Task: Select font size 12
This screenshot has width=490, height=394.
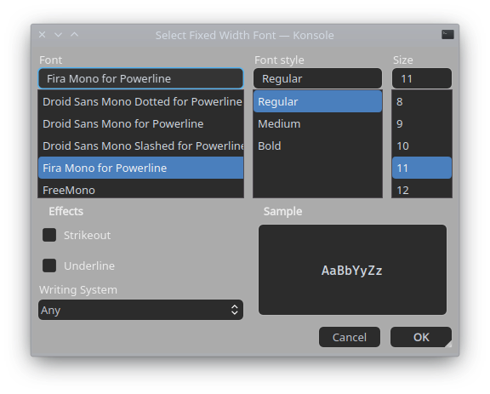Action: click(422, 189)
